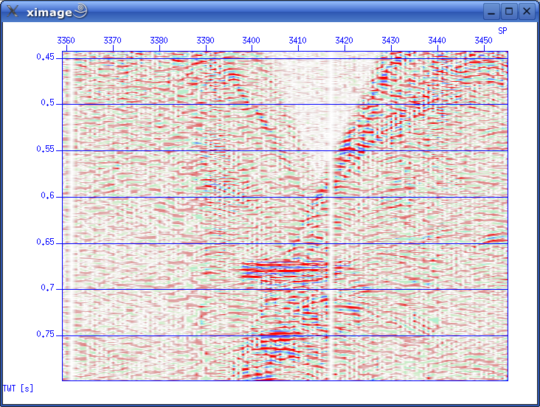The height and width of the screenshot is (407, 540).
Task: Select the 0.75 time axis label
Action: tap(46, 335)
